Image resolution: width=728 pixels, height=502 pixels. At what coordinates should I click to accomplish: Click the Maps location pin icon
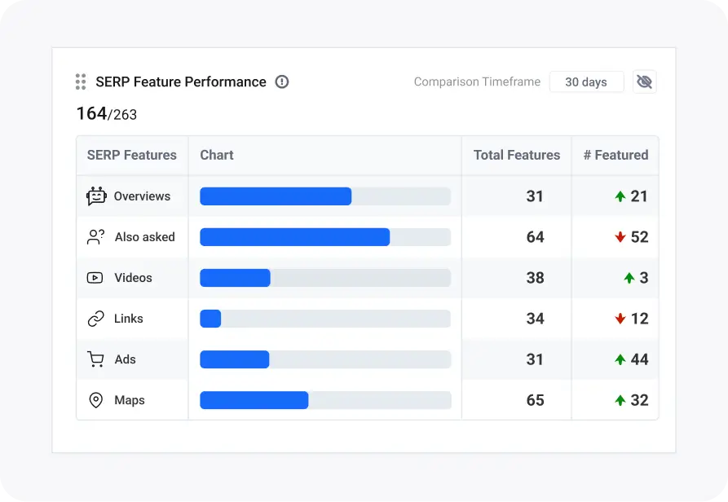(x=95, y=399)
